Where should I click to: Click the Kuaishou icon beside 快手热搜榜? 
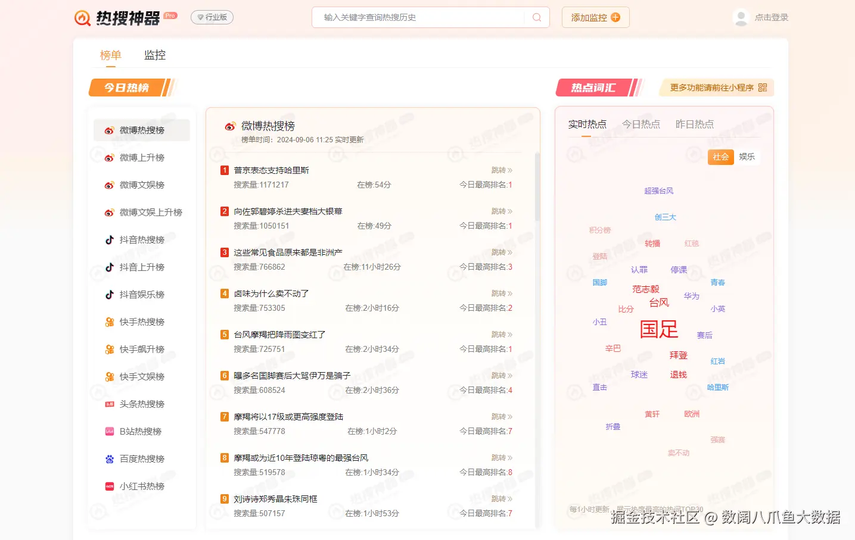coord(110,322)
